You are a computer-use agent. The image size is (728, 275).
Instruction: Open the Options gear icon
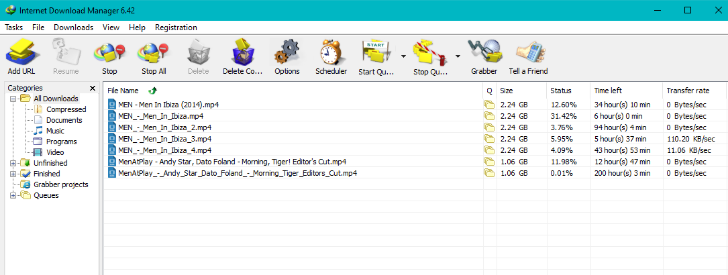click(287, 51)
